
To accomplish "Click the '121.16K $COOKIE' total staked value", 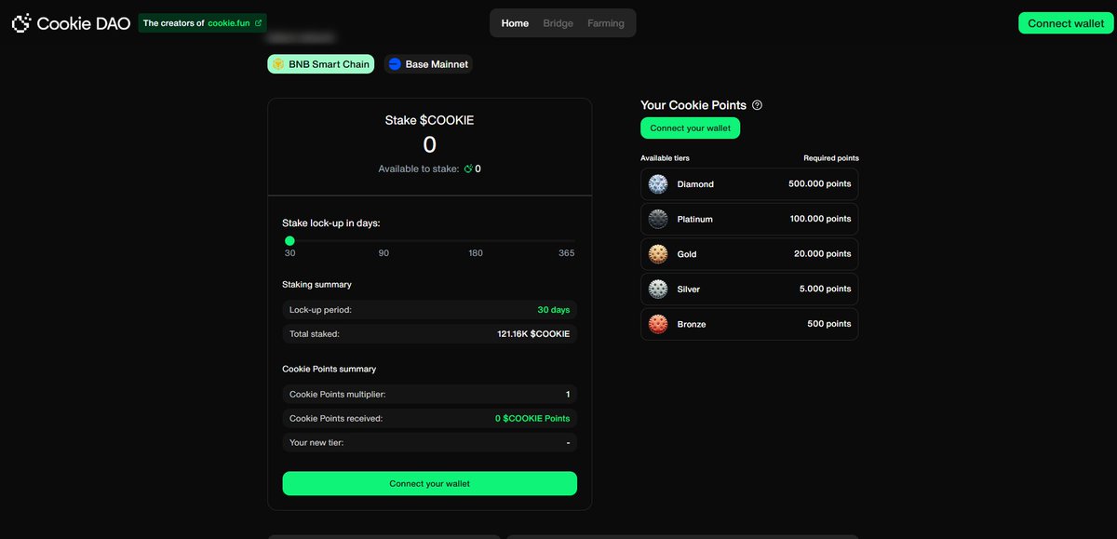I will [533, 333].
